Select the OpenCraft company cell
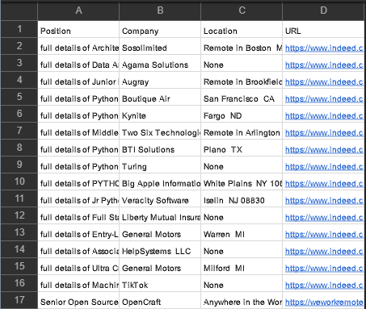The image size is (366, 309). (x=160, y=300)
